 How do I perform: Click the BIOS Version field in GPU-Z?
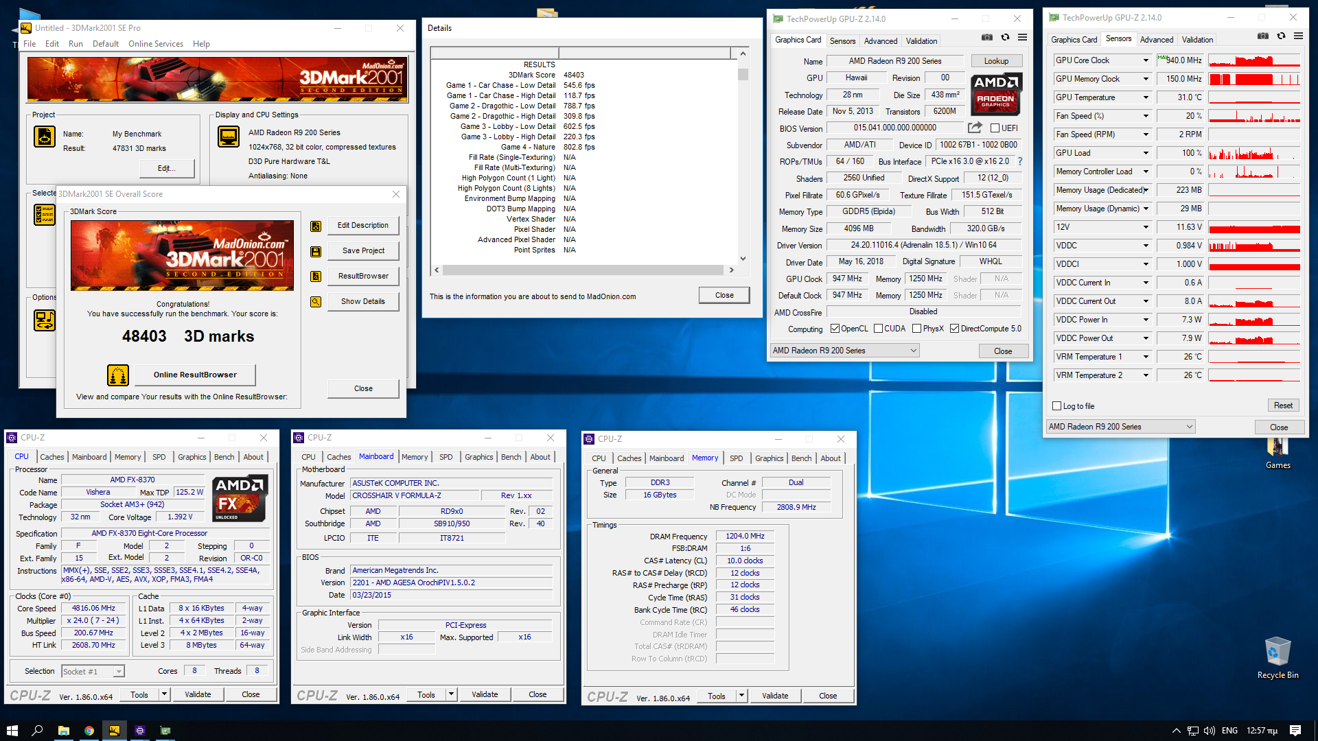click(x=894, y=128)
